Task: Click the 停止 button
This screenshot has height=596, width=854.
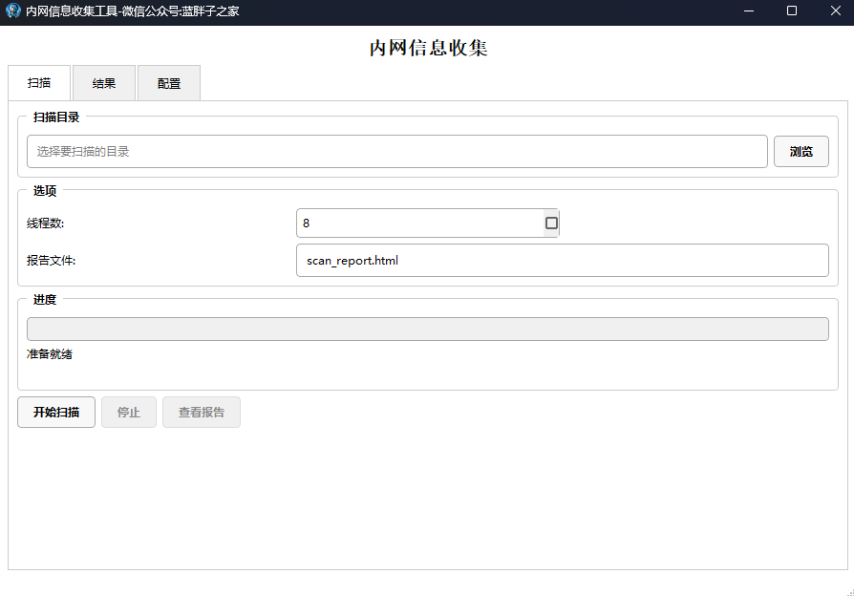Action: (129, 413)
